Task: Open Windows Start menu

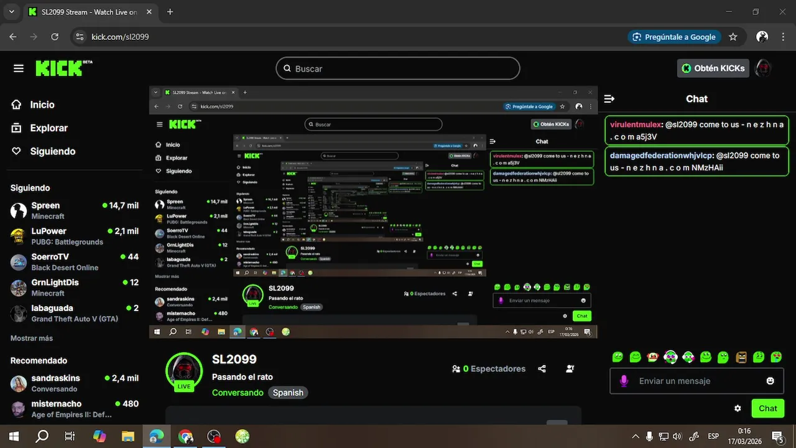Action: click(x=13, y=436)
